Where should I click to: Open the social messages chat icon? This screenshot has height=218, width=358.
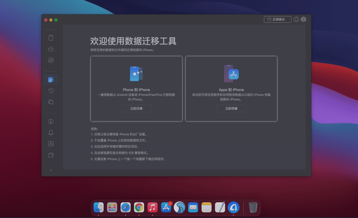pos(51,102)
